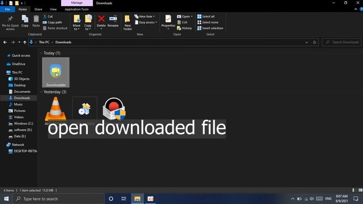
Task: Click History in ribbon
Action: 184,28
